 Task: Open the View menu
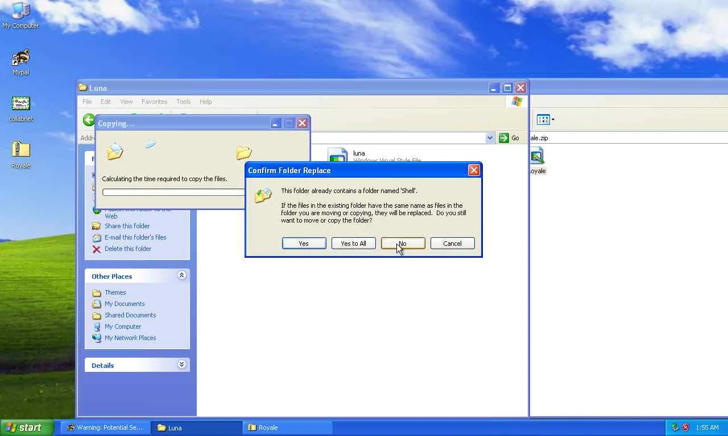coord(126,102)
